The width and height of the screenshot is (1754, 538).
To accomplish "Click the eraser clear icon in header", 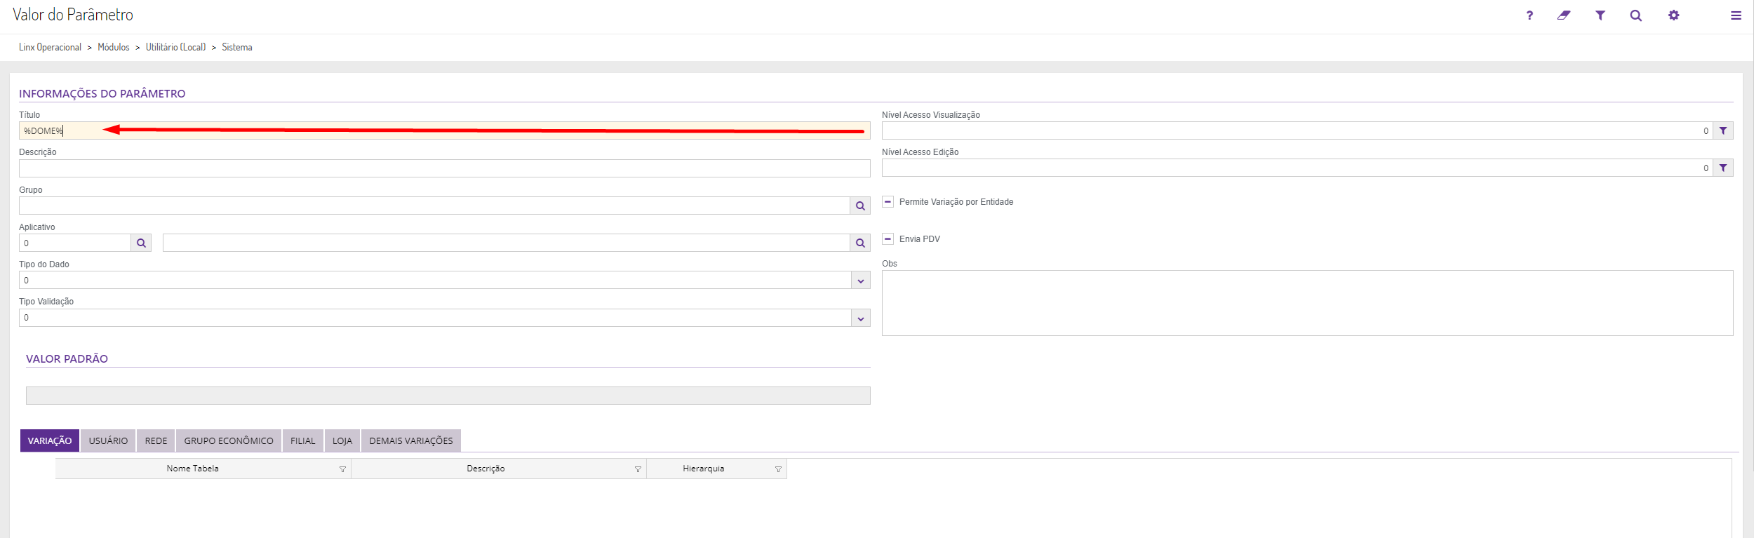I will pos(1564,15).
